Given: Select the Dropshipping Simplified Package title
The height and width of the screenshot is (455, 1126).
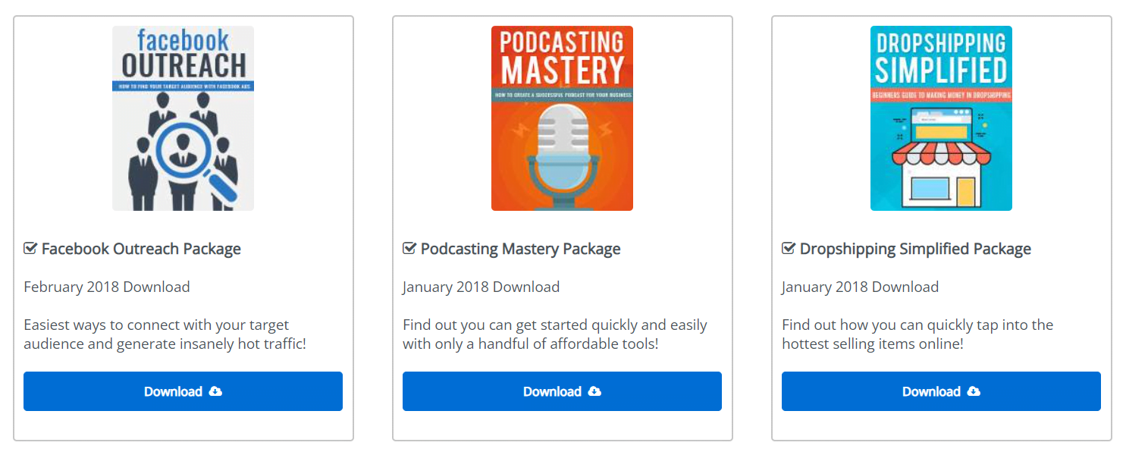Looking at the screenshot, I should [915, 249].
